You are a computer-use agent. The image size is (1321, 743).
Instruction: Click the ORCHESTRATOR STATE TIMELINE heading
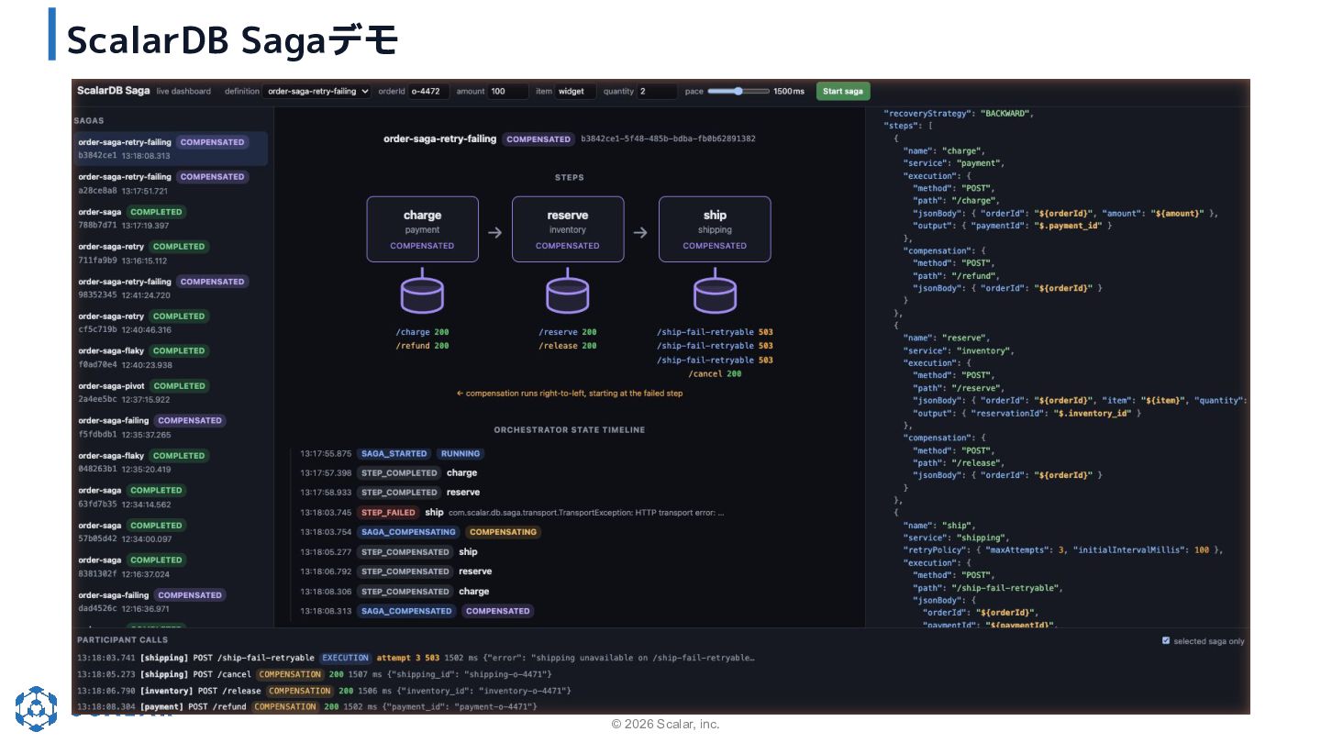point(569,429)
